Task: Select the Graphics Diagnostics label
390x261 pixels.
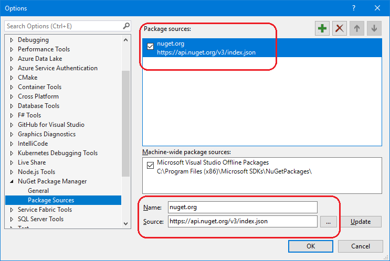Action: pos(47,134)
